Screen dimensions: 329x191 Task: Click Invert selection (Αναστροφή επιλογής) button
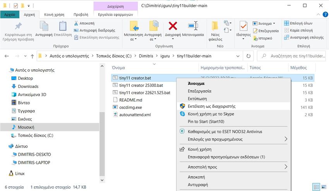coord(303,38)
